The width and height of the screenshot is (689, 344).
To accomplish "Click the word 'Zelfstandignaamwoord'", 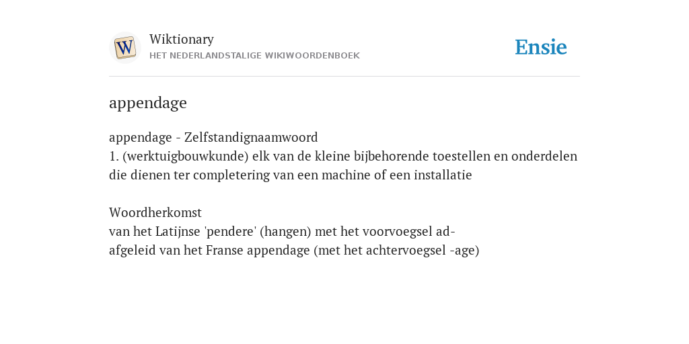I will click(251, 137).
